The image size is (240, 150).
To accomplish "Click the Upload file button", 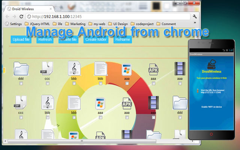I will pos(21,39).
